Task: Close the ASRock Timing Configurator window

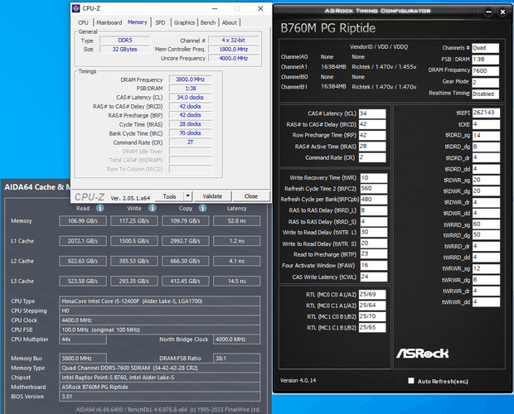Action: [x=502, y=12]
